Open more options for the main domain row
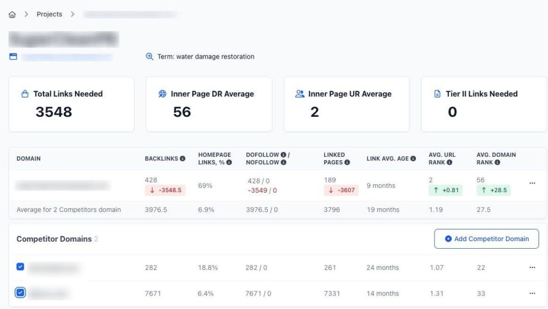Viewport: 548px width, 309px height. 532,183
